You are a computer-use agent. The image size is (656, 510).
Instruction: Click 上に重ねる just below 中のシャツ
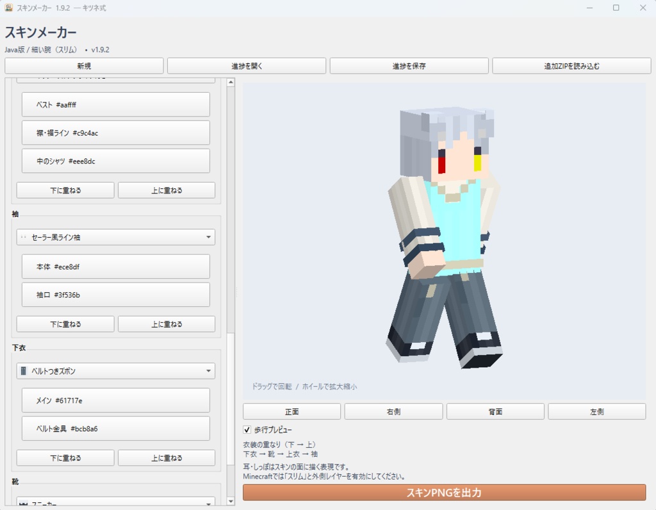click(167, 190)
